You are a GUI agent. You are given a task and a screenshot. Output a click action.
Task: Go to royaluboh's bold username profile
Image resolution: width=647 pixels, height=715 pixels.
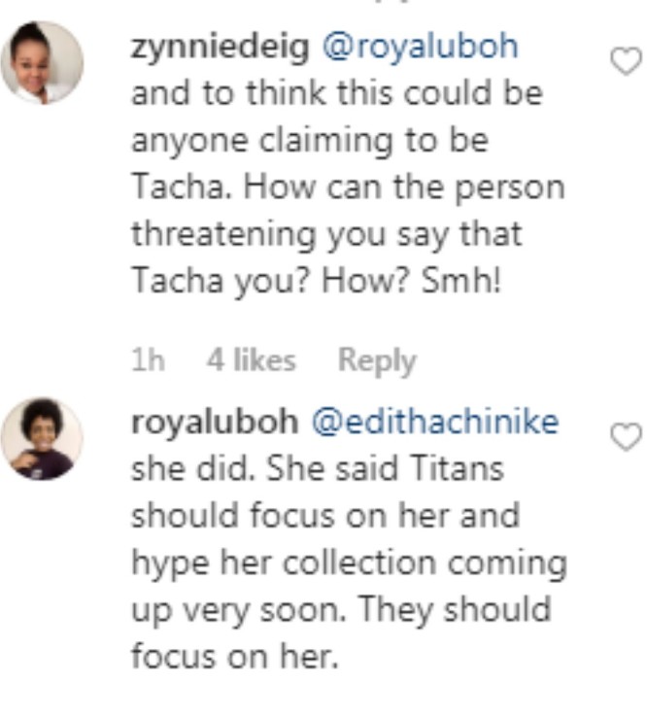pos(215,422)
